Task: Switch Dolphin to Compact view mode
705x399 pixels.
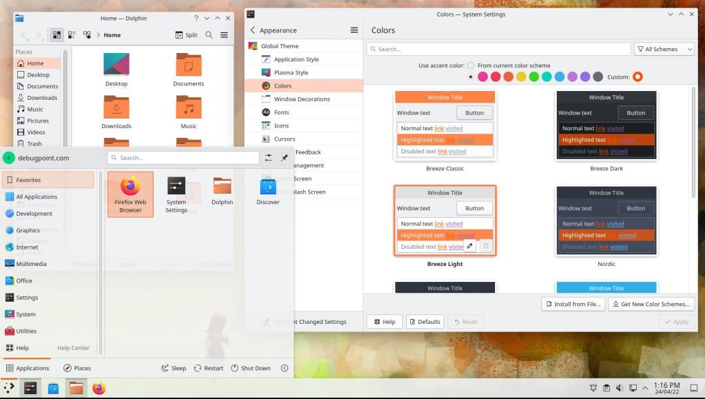Action: point(72,34)
